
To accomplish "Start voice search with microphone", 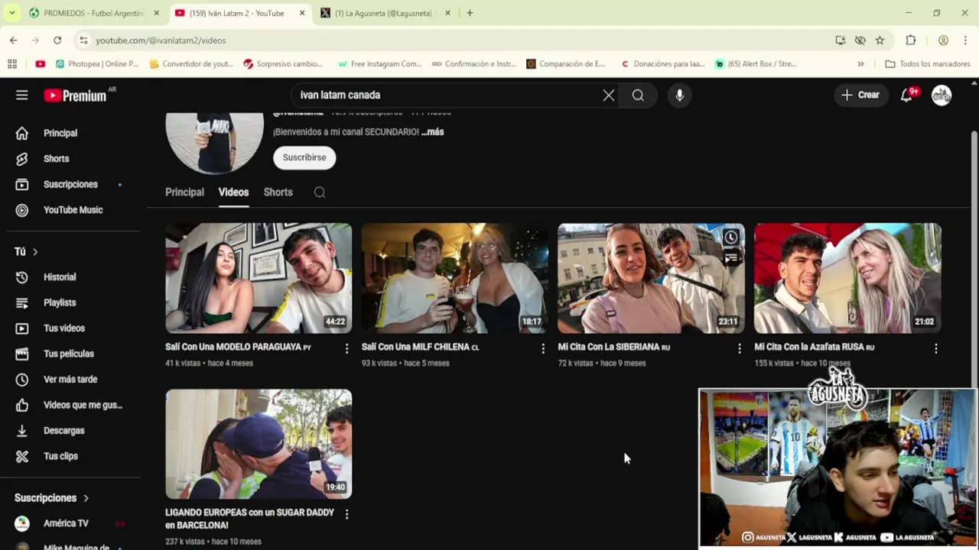I will 679,95.
